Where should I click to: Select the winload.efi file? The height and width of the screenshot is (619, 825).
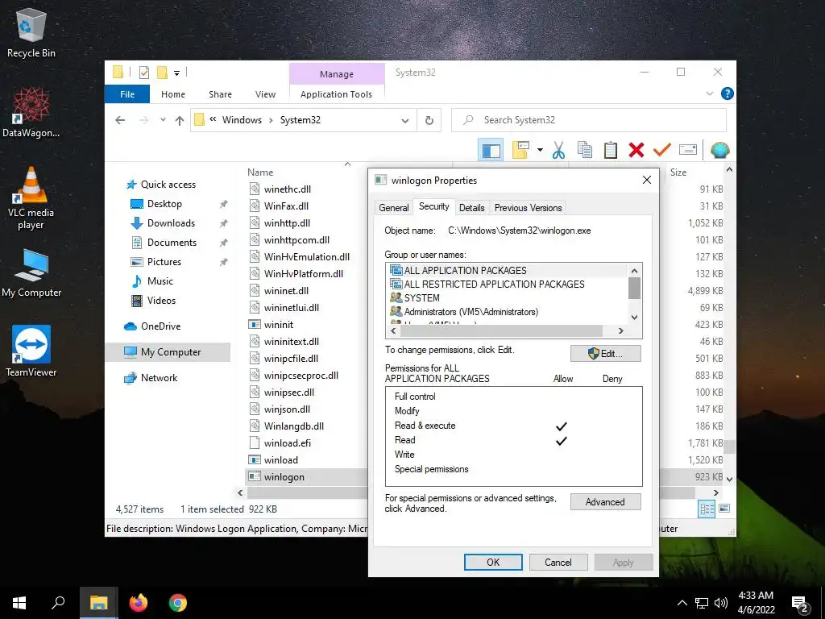288,443
